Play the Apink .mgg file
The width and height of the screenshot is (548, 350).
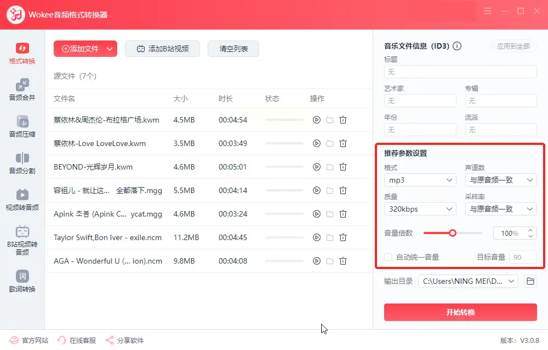[317, 214]
